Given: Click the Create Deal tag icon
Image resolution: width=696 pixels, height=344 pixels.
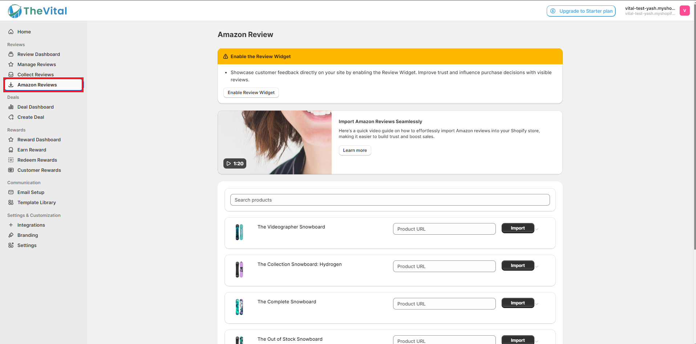Looking at the screenshot, I should (x=11, y=117).
